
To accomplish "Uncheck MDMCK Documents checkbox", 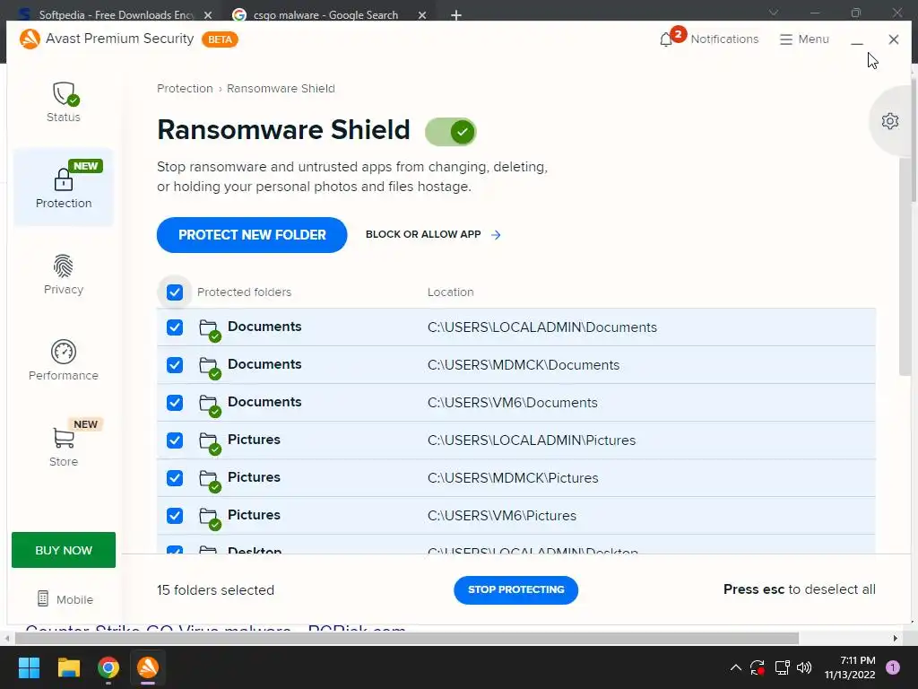I will [175, 365].
